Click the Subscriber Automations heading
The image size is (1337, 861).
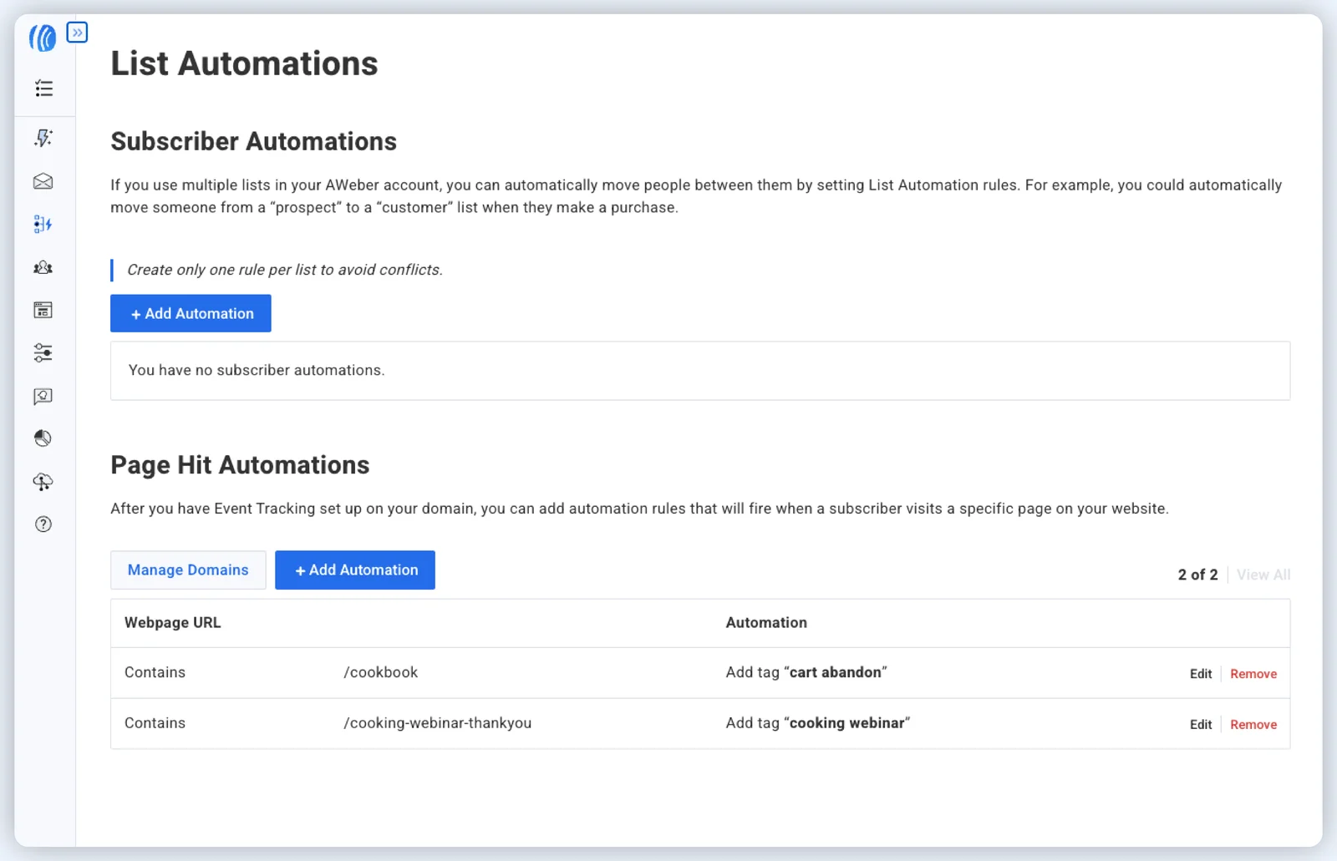[254, 142]
